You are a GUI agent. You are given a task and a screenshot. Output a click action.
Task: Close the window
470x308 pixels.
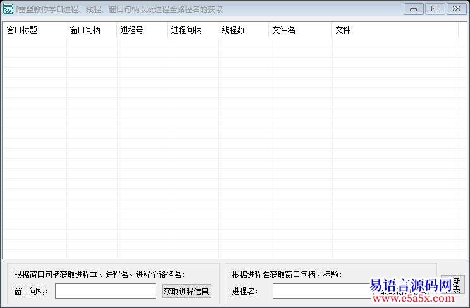coord(456,9)
